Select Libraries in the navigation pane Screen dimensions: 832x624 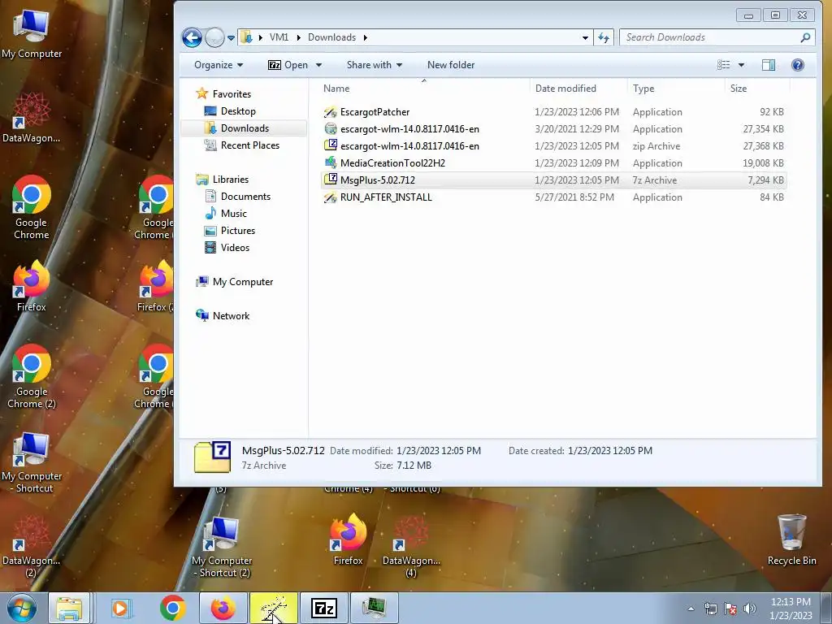coord(230,180)
